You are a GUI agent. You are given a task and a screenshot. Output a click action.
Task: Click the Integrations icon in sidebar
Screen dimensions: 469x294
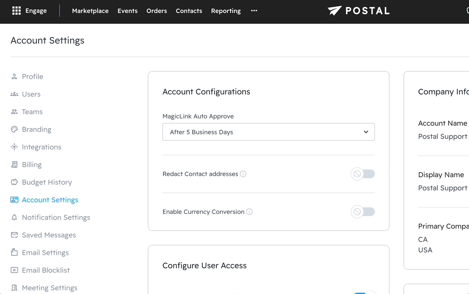coord(14,147)
